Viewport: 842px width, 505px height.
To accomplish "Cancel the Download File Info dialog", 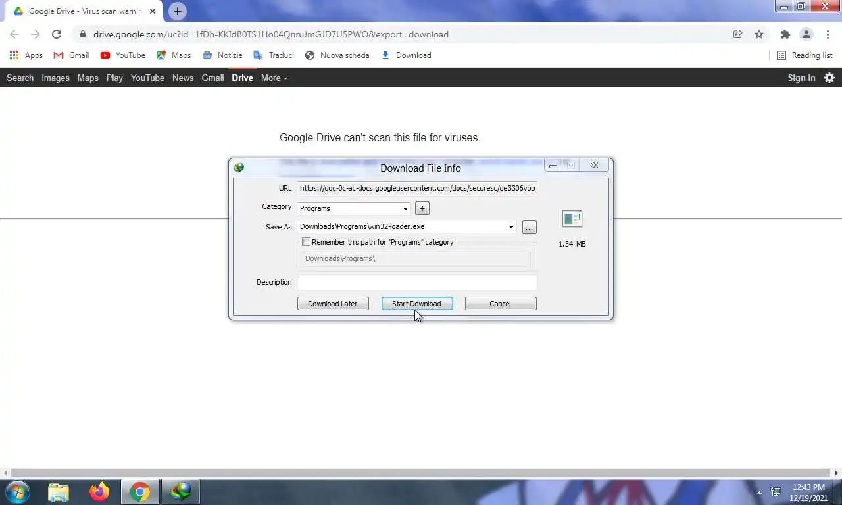I will point(501,303).
